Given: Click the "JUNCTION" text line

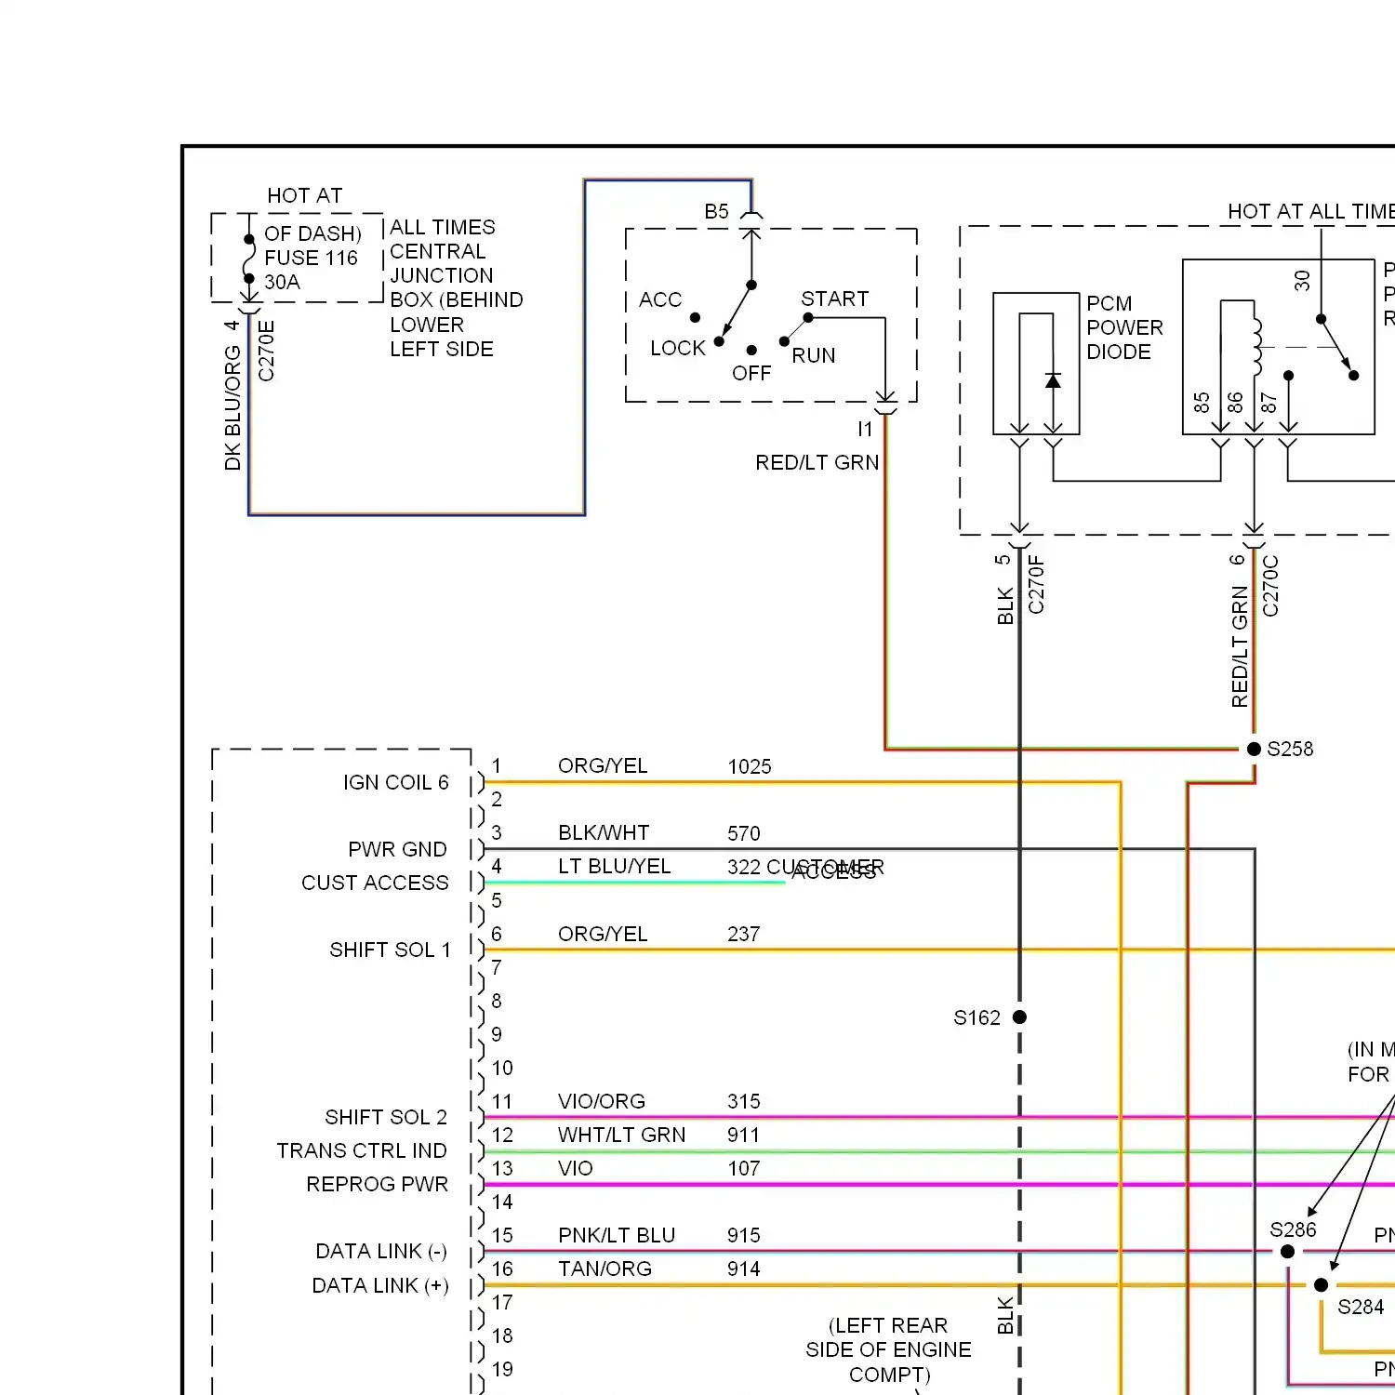Looking at the screenshot, I should pyautogui.click(x=441, y=275).
